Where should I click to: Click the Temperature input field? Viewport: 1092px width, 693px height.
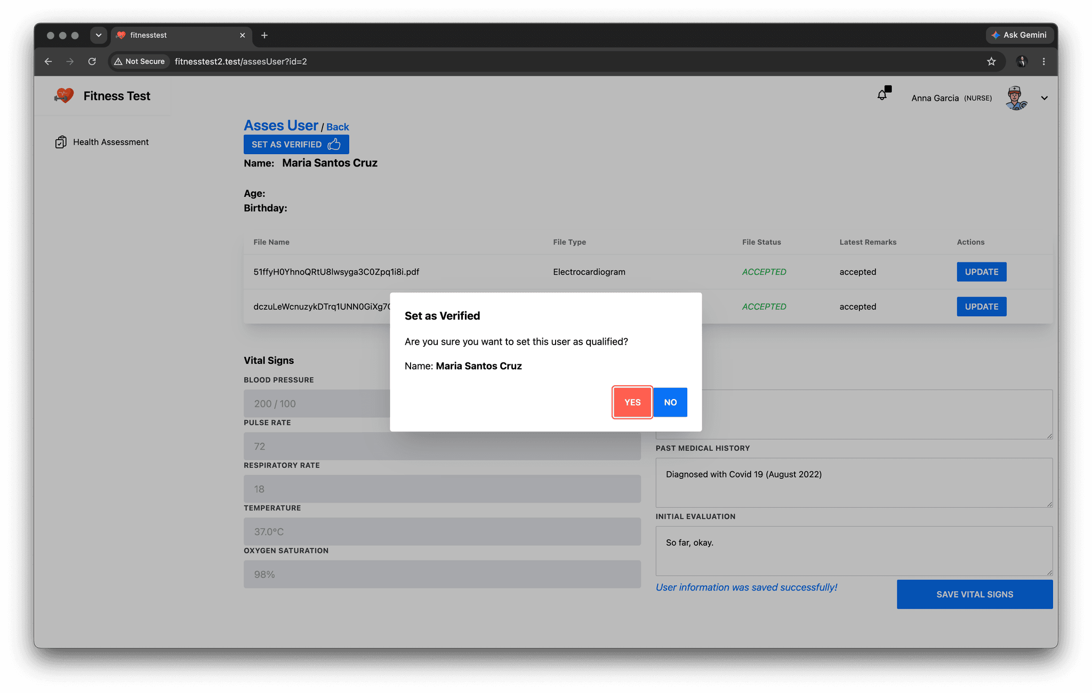(x=442, y=531)
